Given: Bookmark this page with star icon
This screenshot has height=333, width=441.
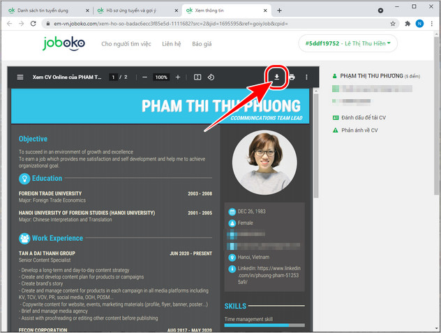Looking at the screenshot, I should (393, 24).
